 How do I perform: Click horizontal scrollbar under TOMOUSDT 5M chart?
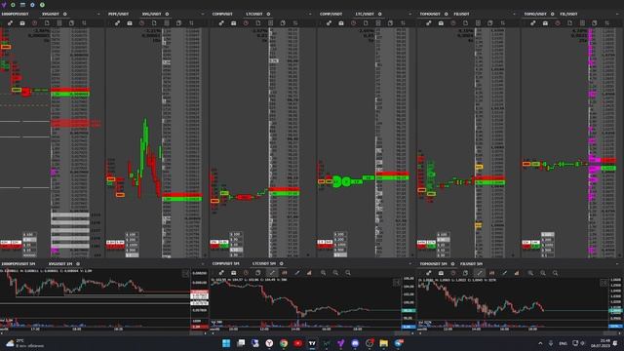point(520,333)
